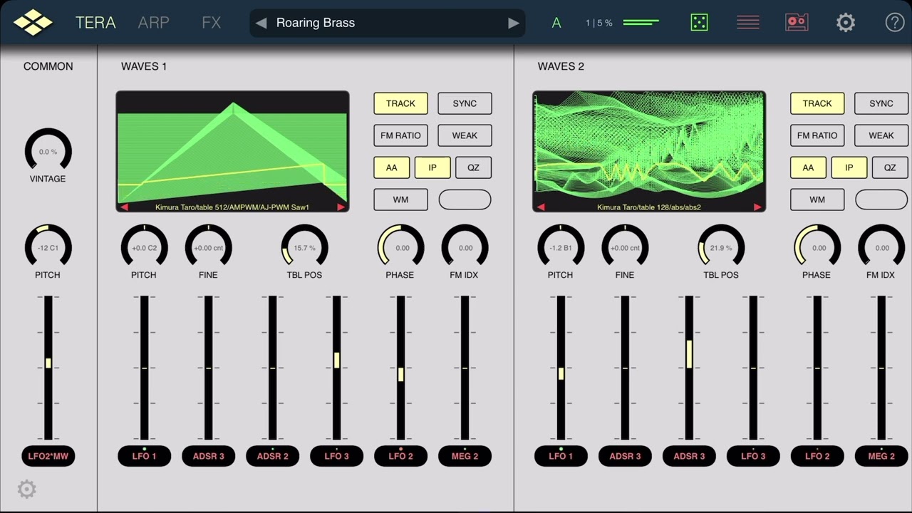Click the A slot indicator
This screenshot has height=513, width=912.
coord(556,23)
